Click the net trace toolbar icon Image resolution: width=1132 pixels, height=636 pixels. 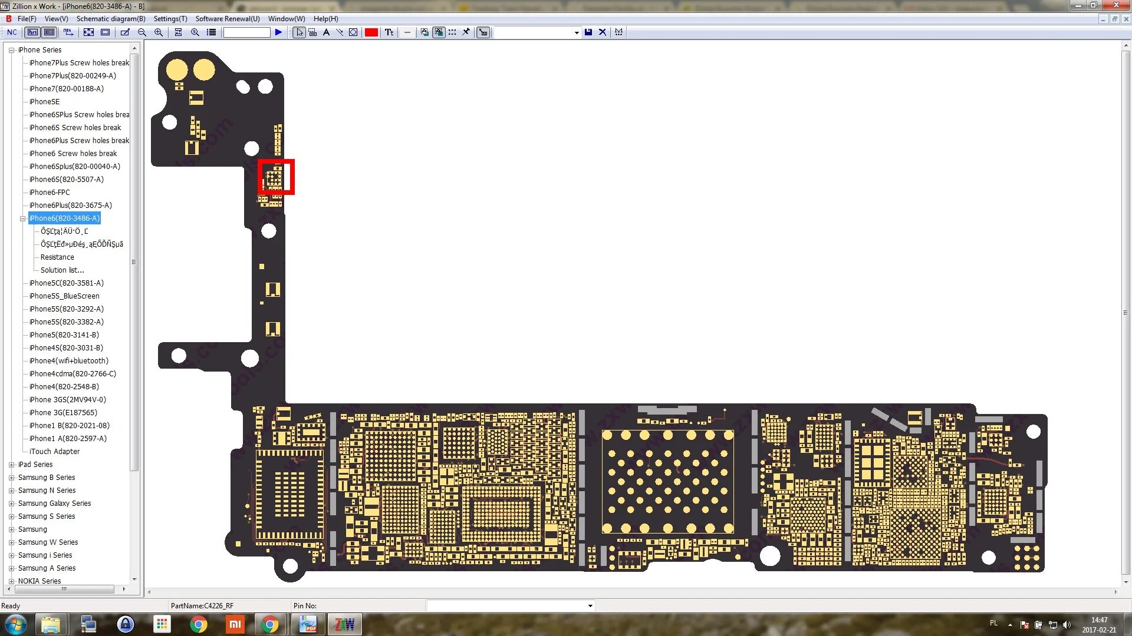click(x=68, y=32)
